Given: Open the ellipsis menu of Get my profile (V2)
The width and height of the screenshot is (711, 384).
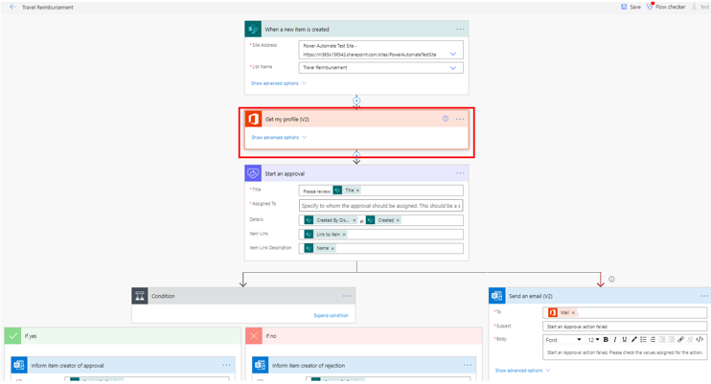Looking at the screenshot, I should [x=460, y=119].
